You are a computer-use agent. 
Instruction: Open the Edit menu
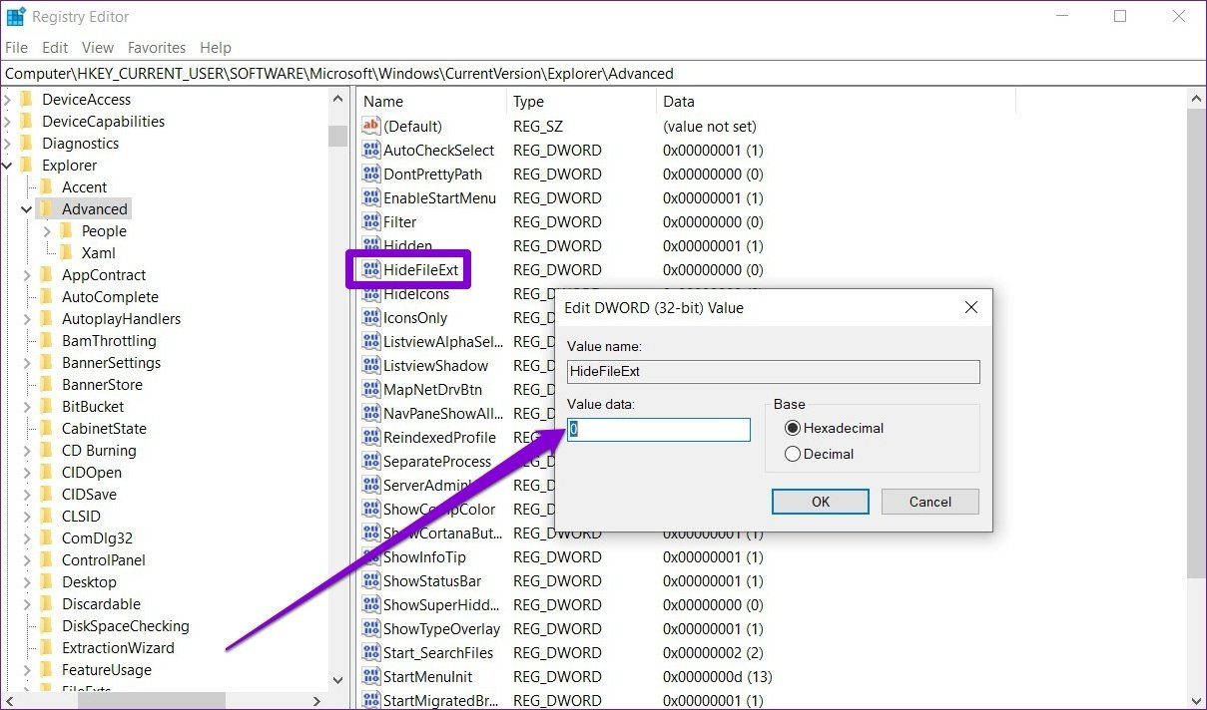tap(55, 48)
